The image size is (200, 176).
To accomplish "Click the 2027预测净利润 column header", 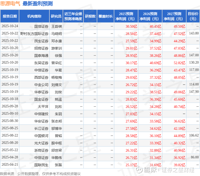I will [x=174, y=16].
